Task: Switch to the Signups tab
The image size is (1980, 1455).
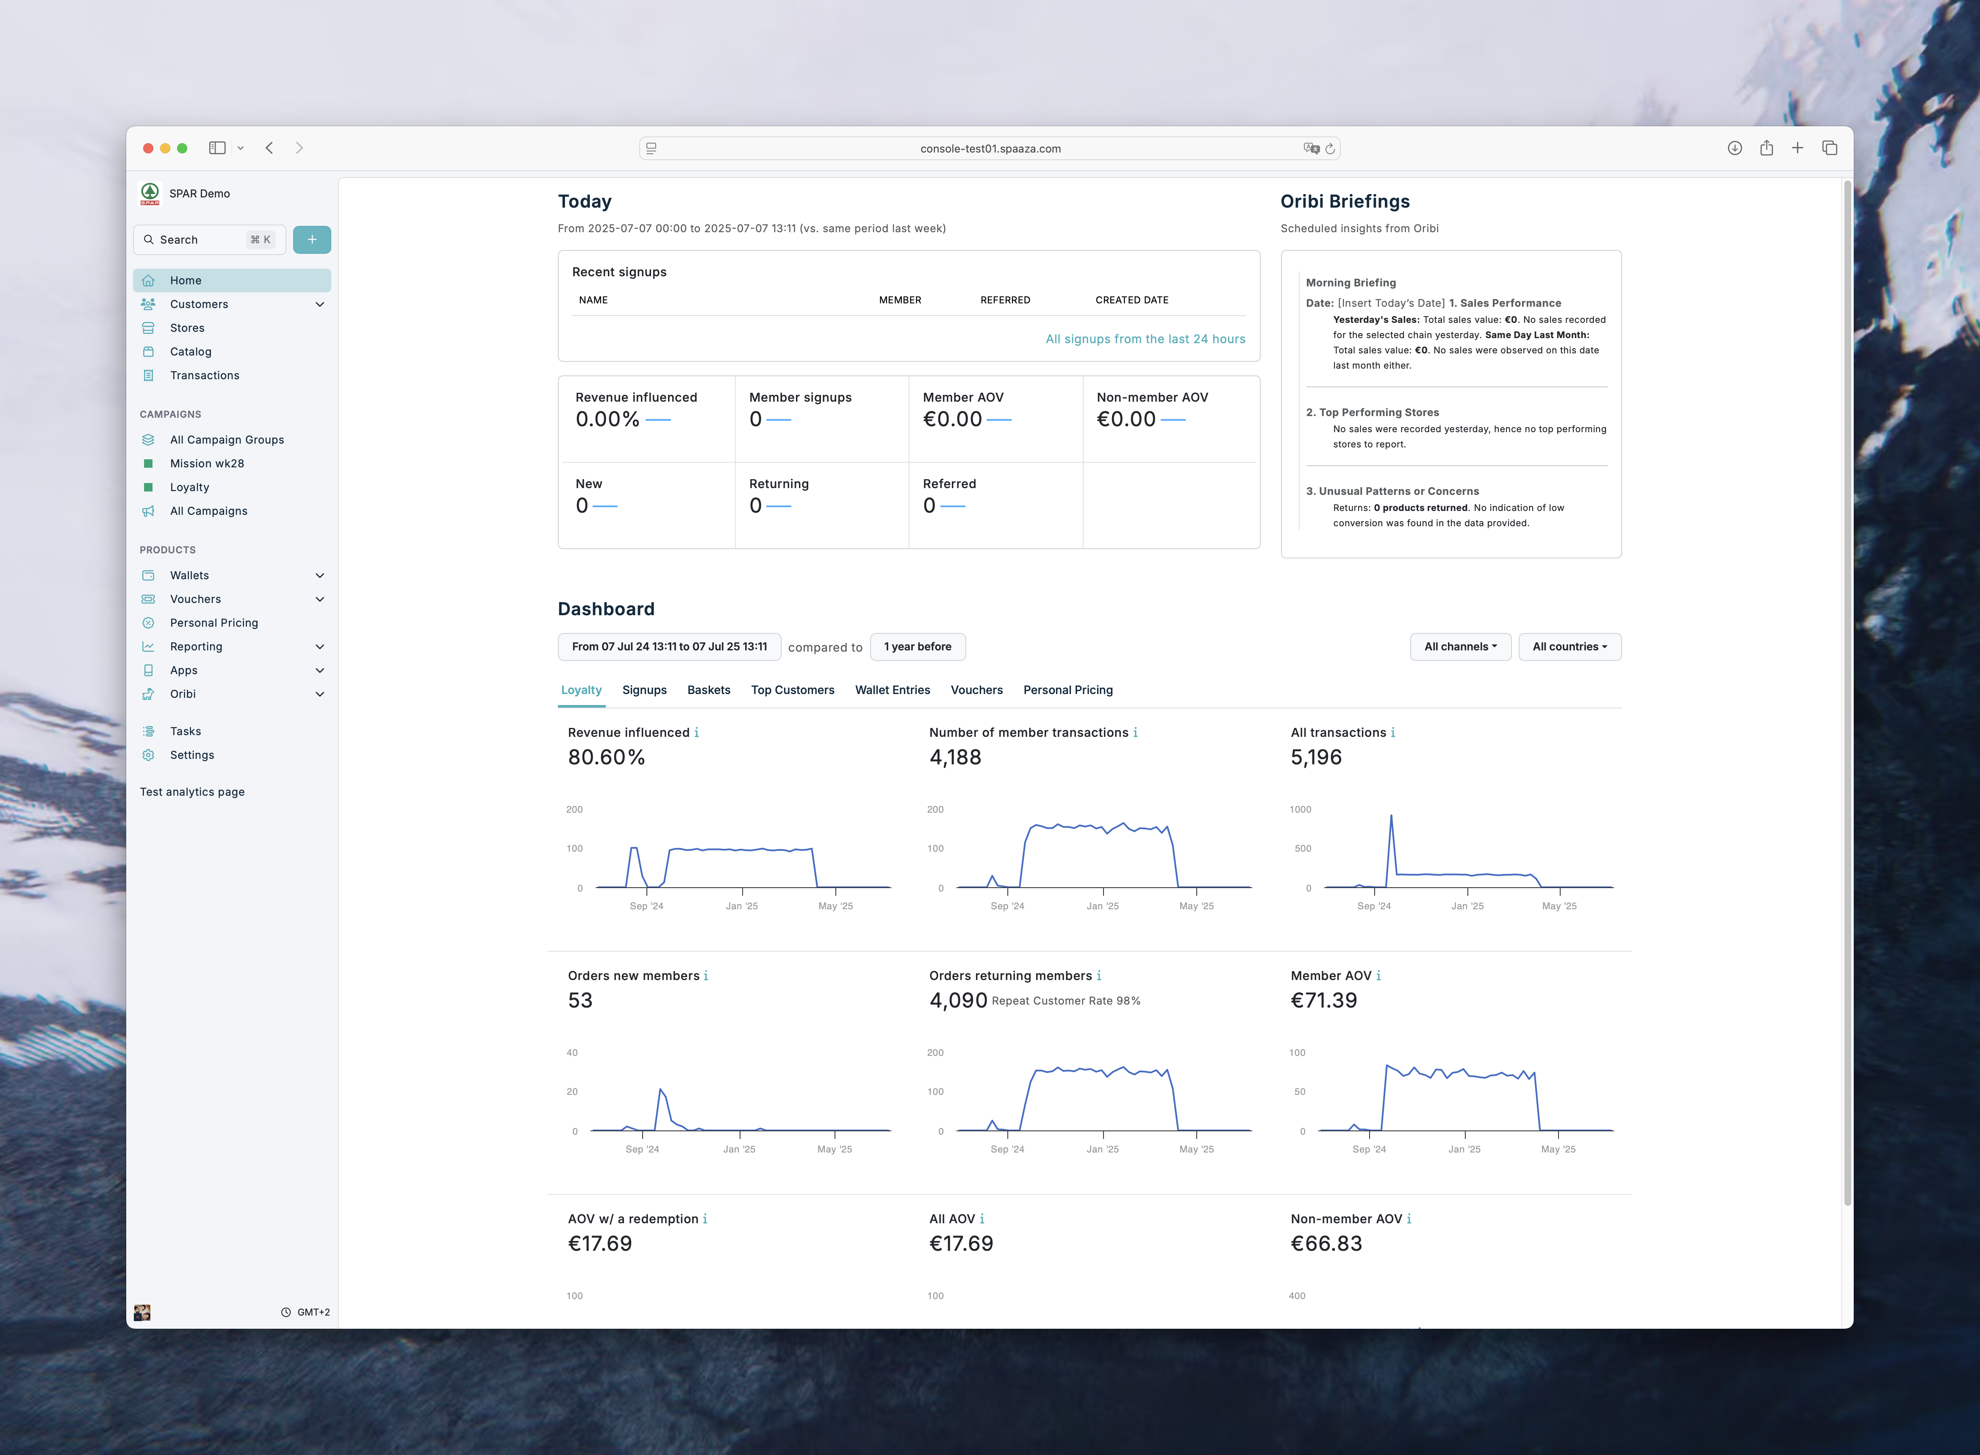Action: (643, 690)
